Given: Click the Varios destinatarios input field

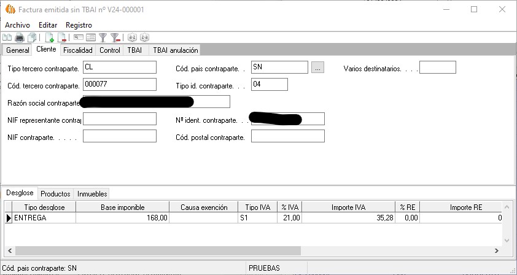Looking at the screenshot, I should [437, 68].
